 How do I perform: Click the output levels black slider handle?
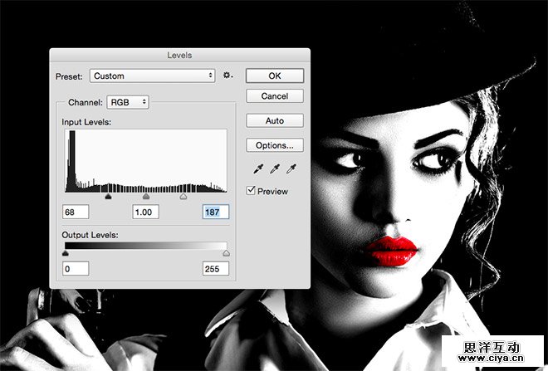66,253
